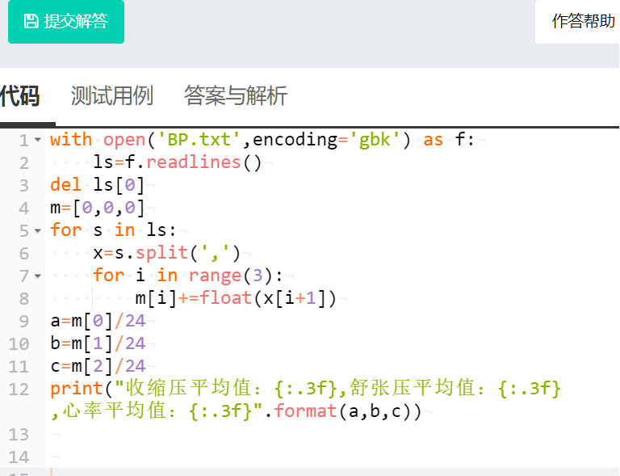Click line number 8 in gutter
The height and width of the screenshot is (476, 620).
coord(24,299)
